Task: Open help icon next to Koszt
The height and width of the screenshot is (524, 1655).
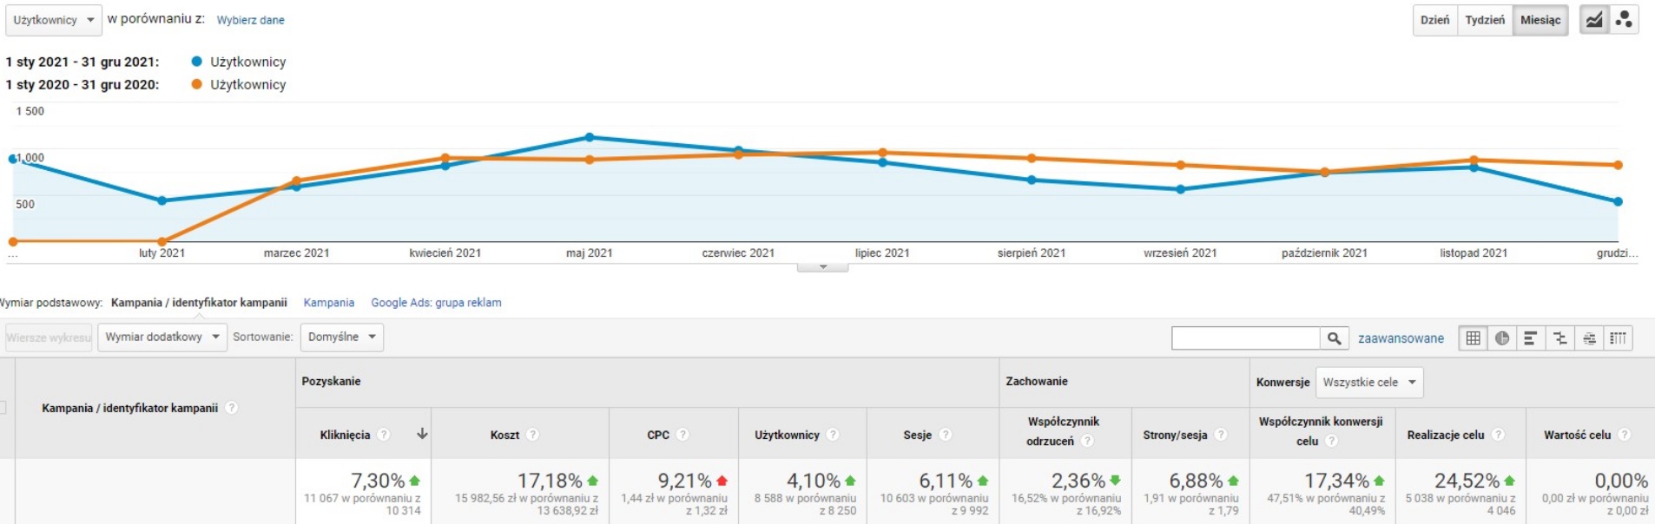Action: coord(533,435)
